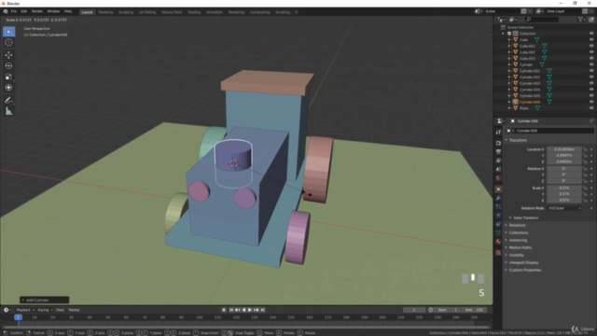
Task: Select the Measure tool
Action: tap(8, 111)
